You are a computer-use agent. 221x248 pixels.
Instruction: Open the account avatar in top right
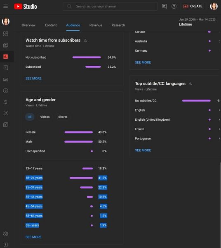[214, 6]
